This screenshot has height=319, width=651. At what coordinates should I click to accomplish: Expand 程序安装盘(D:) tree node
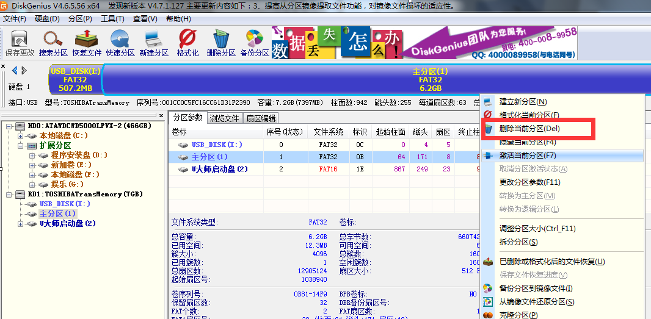(x=32, y=156)
